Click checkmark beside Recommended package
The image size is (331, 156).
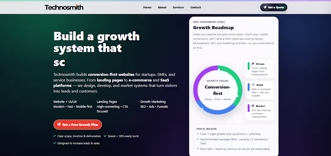tap(198, 139)
